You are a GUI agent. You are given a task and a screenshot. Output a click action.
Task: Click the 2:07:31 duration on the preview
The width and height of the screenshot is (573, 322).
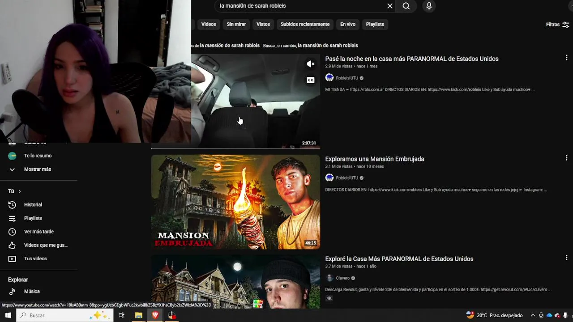coord(309,143)
